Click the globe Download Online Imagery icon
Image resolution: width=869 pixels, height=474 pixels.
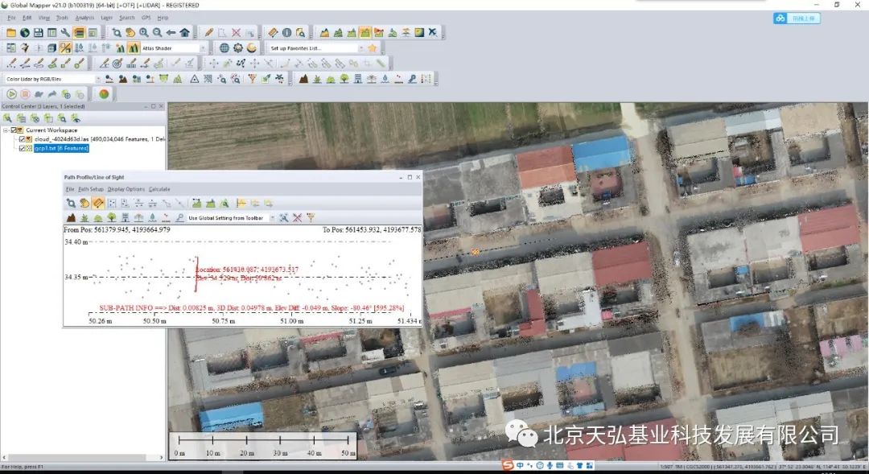pos(25,33)
